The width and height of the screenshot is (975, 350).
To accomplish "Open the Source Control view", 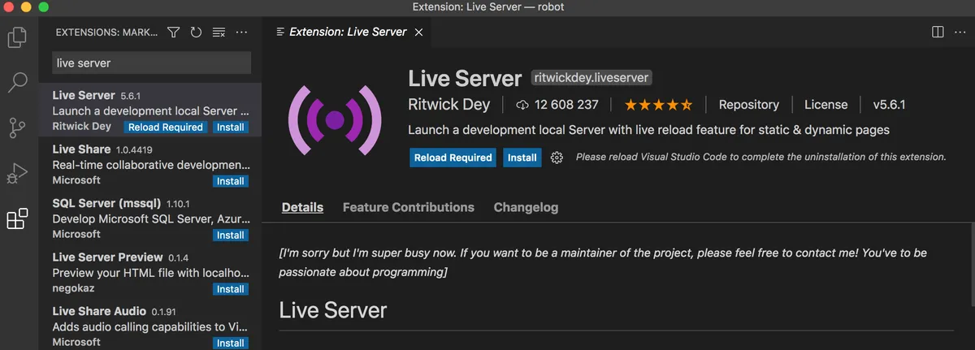I will [x=17, y=127].
